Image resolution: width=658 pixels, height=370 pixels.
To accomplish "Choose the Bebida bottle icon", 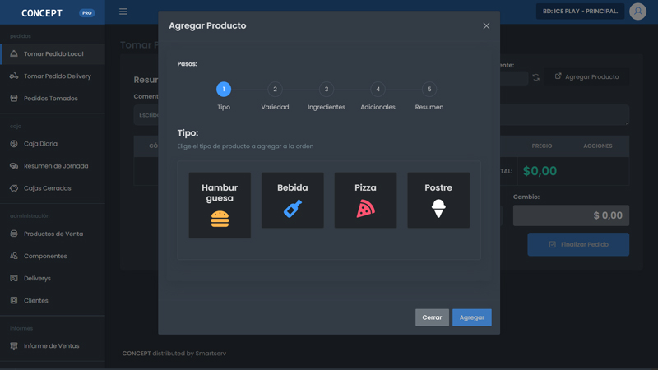I will pos(292,209).
